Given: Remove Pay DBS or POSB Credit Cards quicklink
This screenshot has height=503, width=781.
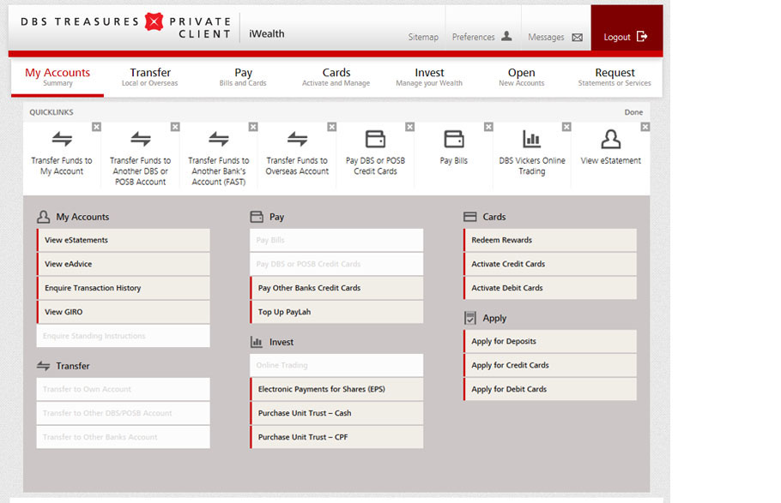Looking at the screenshot, I should [x=410, y=127].
